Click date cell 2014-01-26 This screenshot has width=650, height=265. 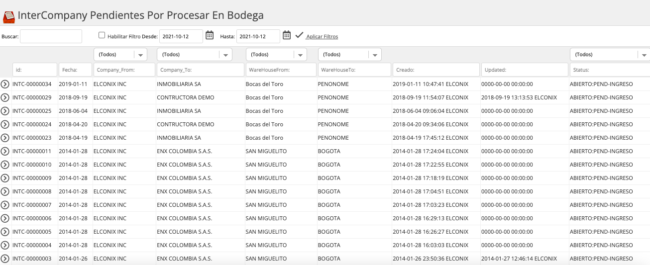[73, 259]
